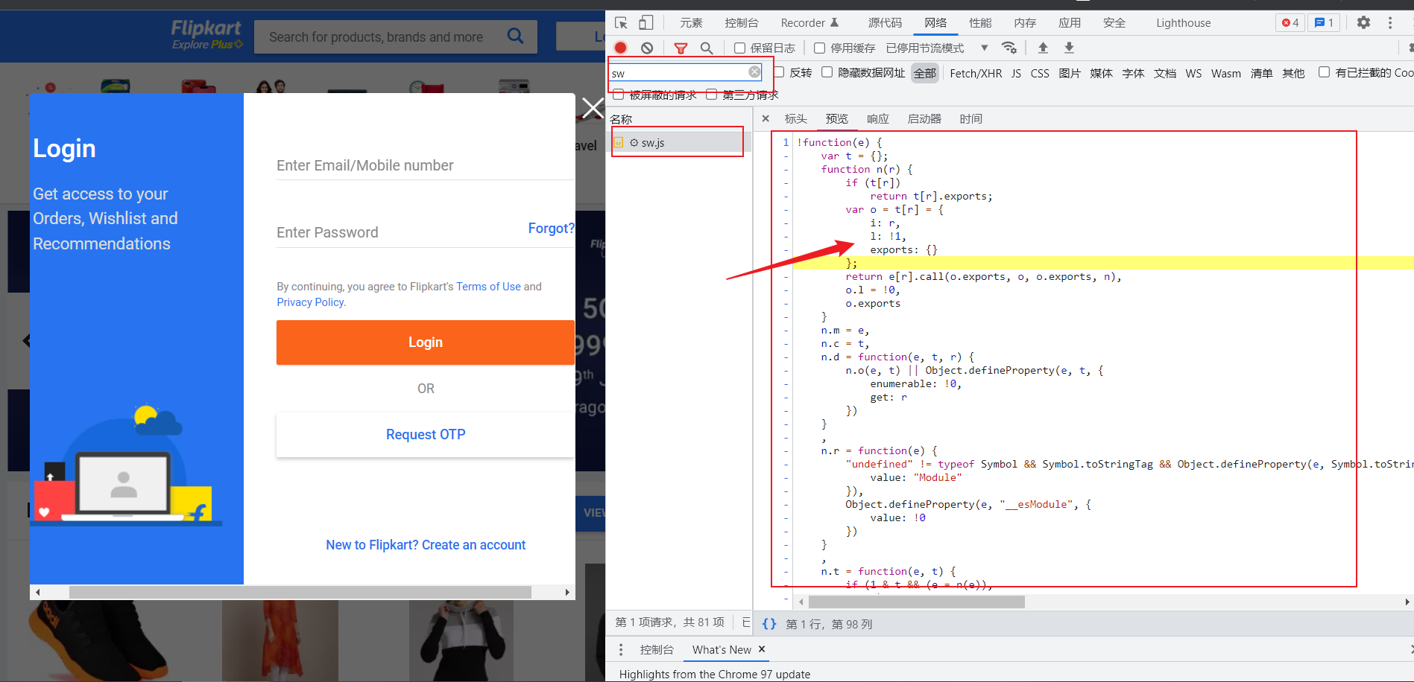The height and width of the screenshot is (682, 1414).
Task: Click the import HAR upload arrow
Action: (x=1043, y=48)
